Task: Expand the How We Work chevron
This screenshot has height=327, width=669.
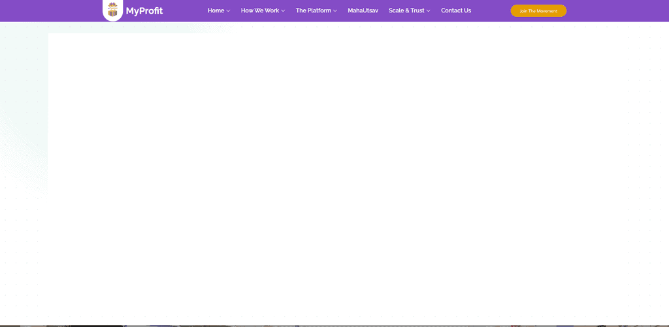Action: click(x=283, y=10)
